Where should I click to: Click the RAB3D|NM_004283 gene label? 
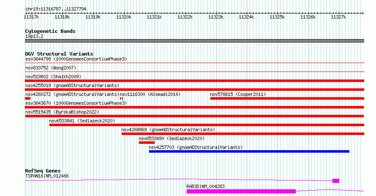pos(205,186)
